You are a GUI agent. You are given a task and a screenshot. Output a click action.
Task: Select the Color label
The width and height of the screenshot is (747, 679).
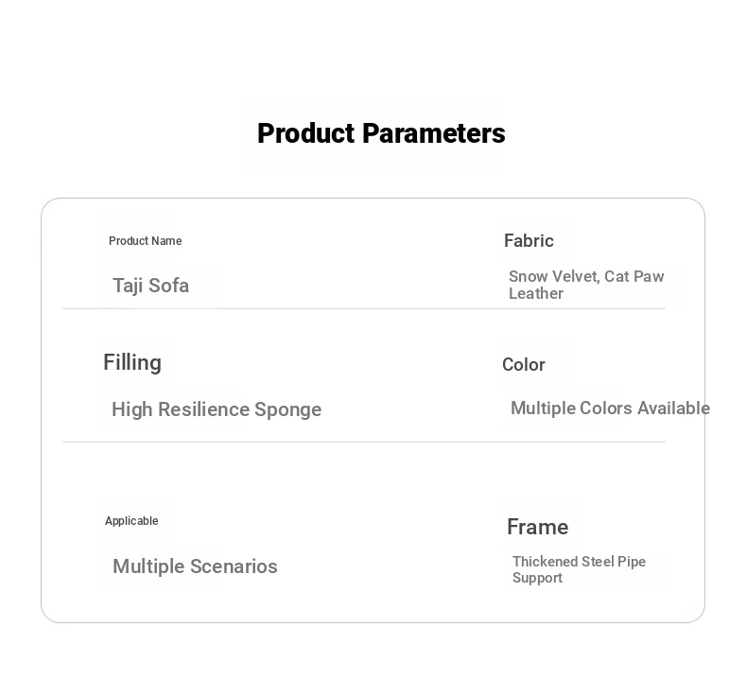[524, 364]
